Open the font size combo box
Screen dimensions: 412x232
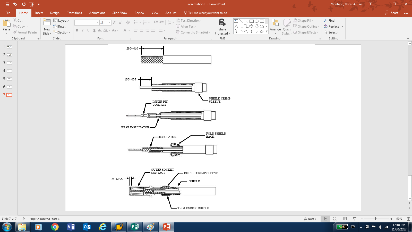pyautogui.click(x=105, y=23)
